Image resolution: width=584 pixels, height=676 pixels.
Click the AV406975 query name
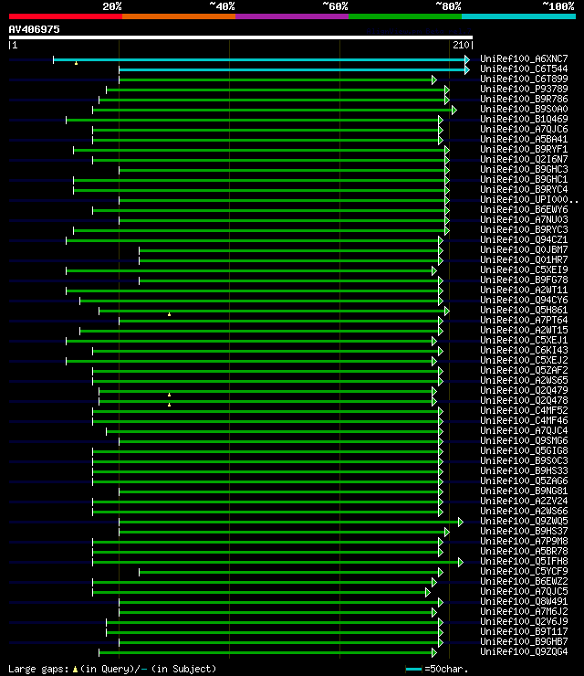35,29
